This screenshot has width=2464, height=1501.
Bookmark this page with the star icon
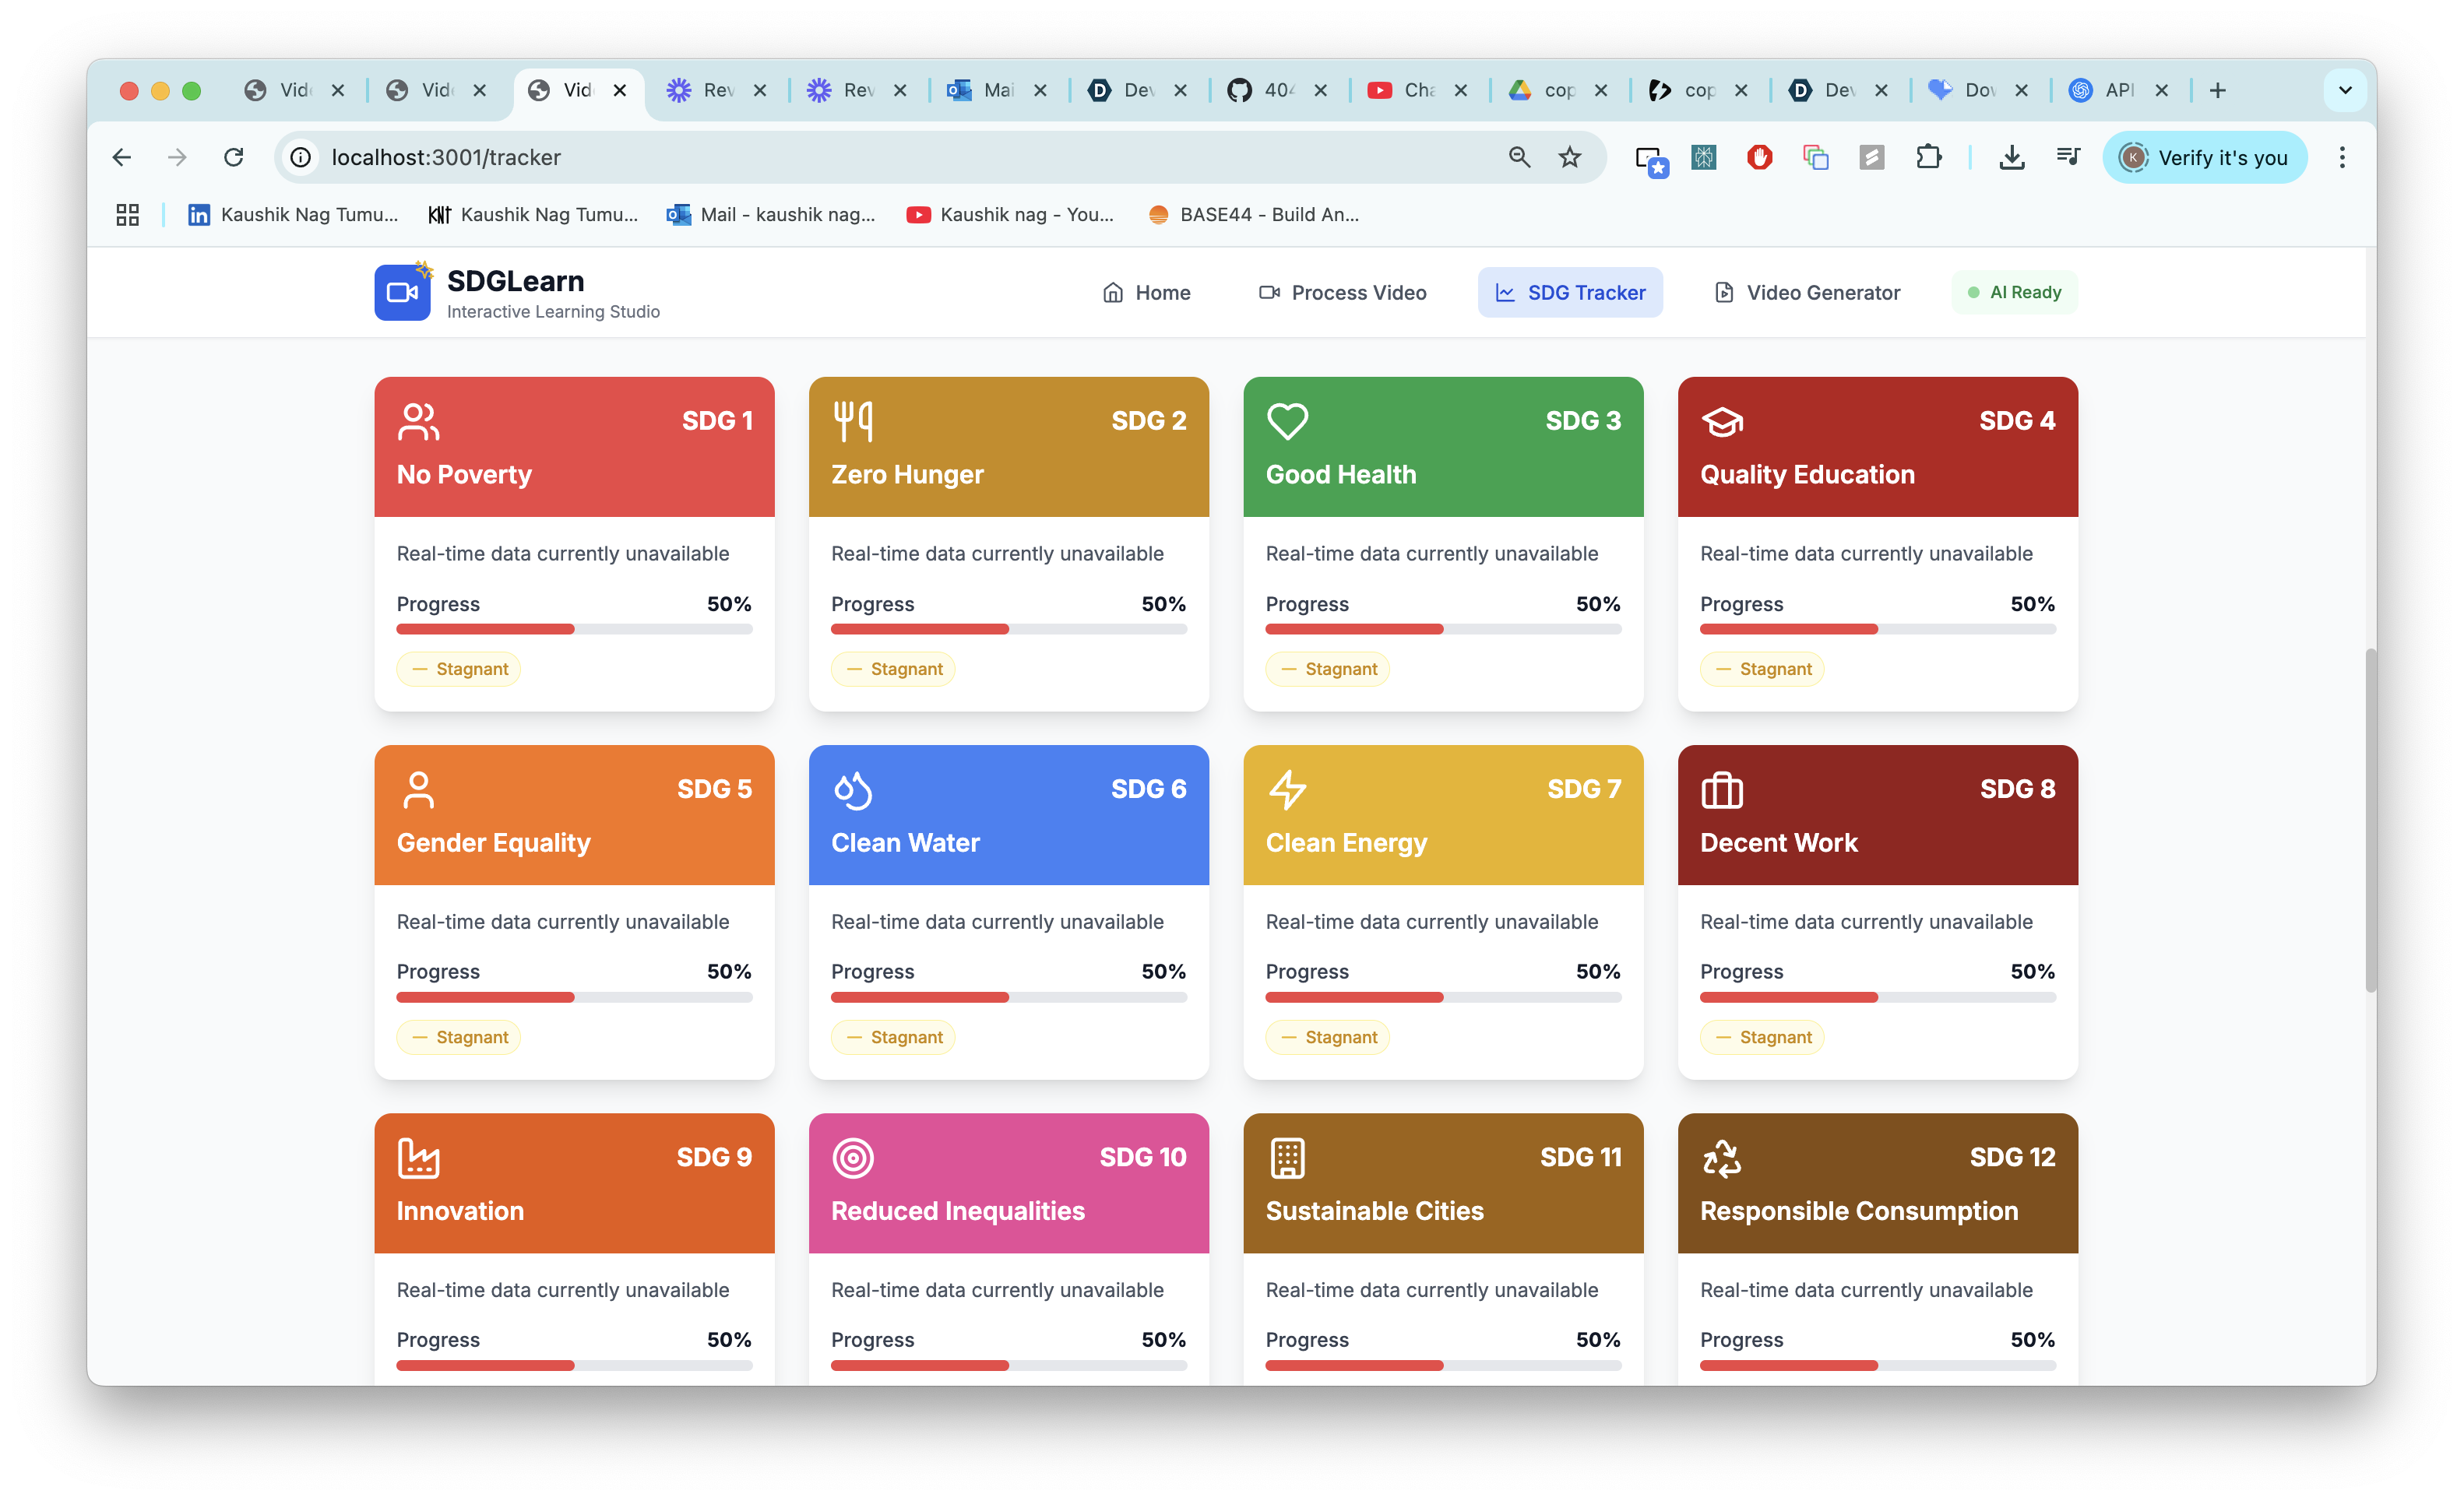pos(1570,157)
